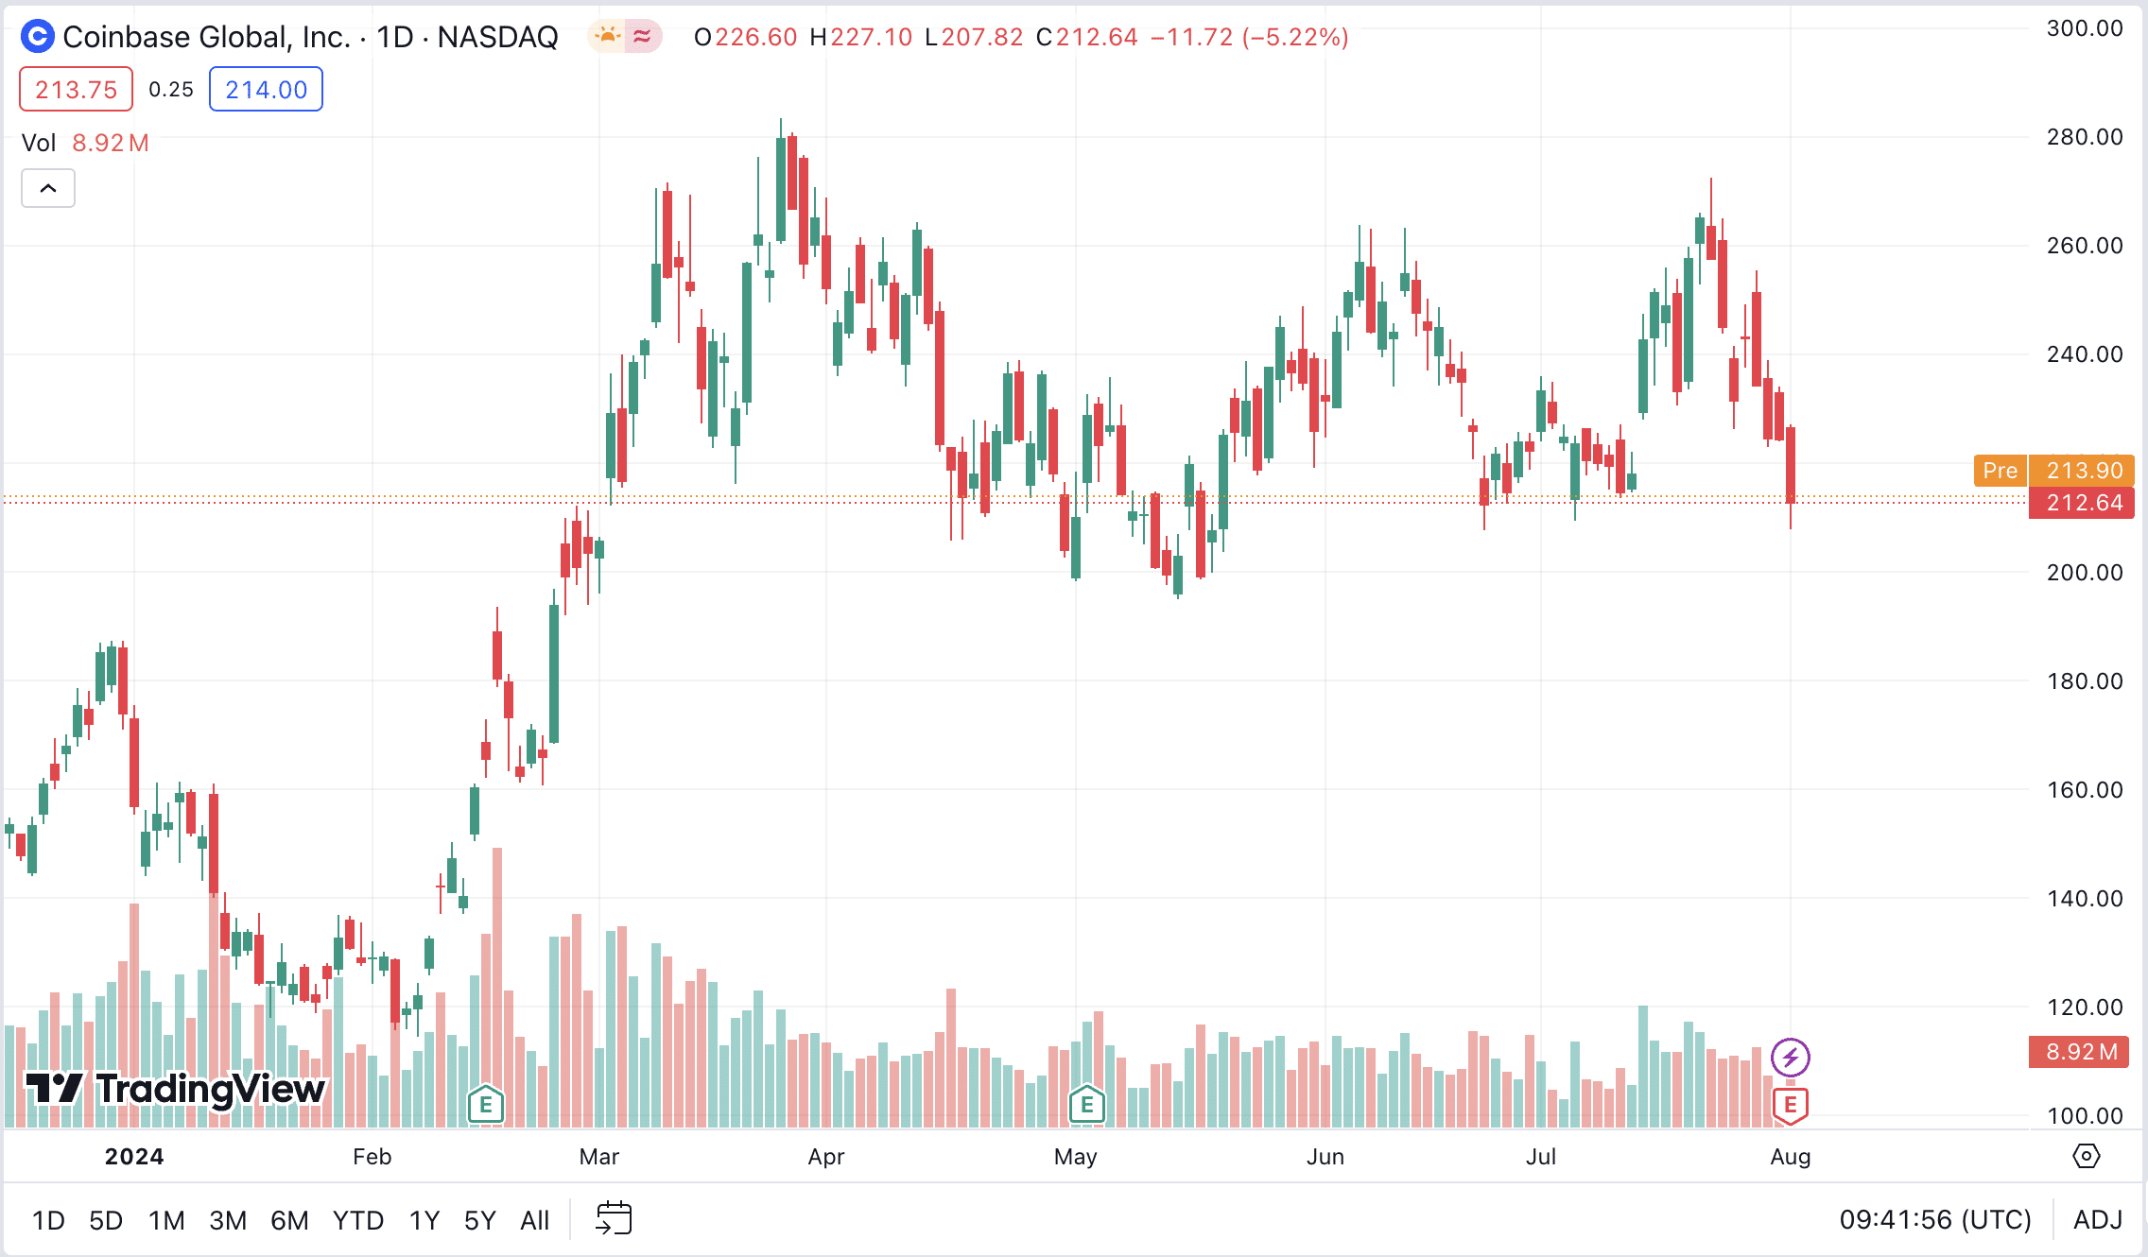
Task: Open the red August earnings E marker
Action: point(1790,1104)
